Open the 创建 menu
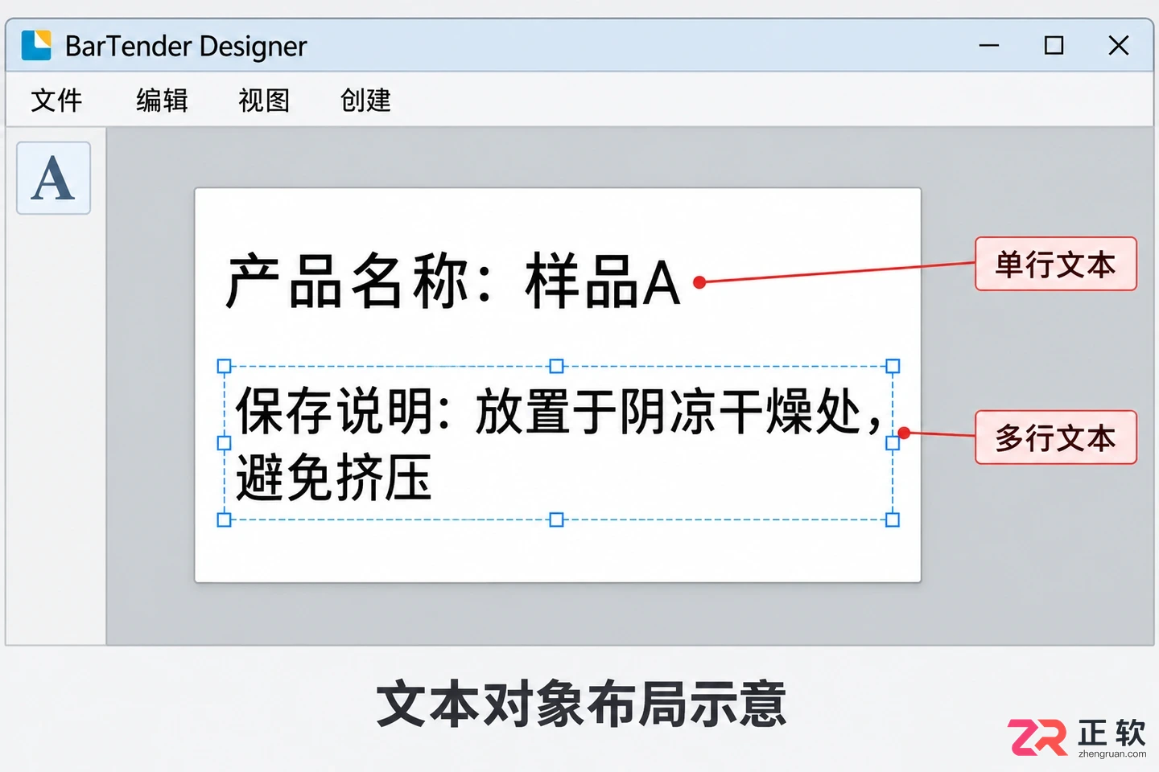Screen dimensions: 1159x772 coord(365,101)
